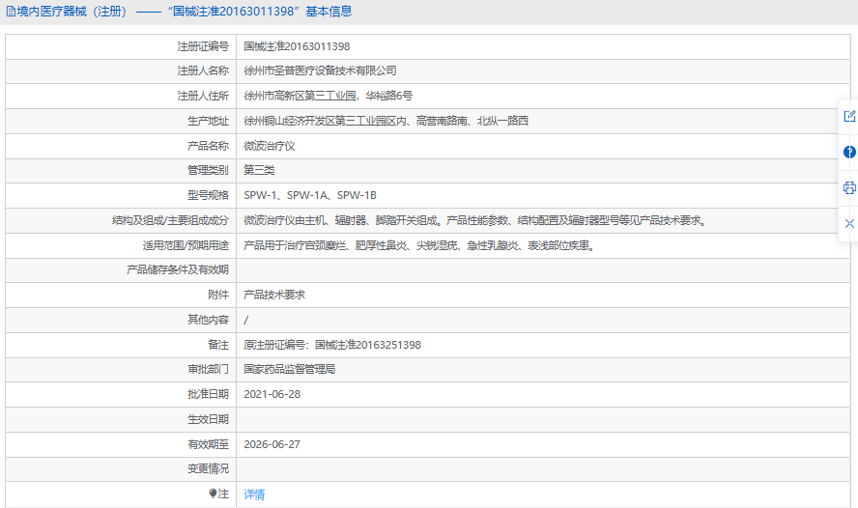Viewport: 858px width, 508px height.
Task: Click the expiry date 2026-06-27
Action: [272, 444]
